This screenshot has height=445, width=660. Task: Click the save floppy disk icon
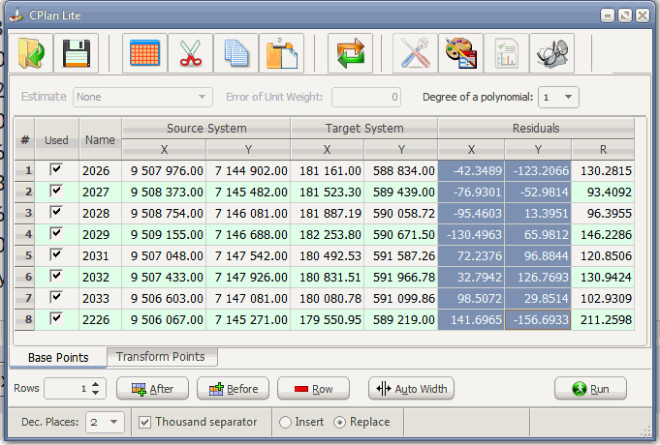(x=77, y=55)
